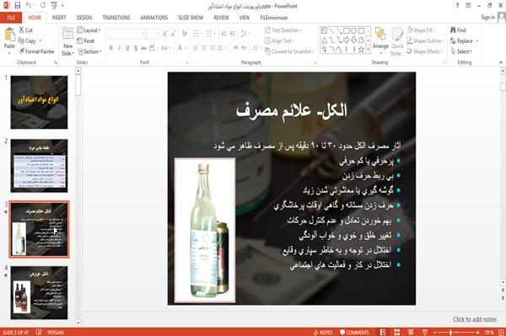This screenshot has width=506, height=336.
Task: Expand the Layout dropdown
Action: (x=89, y=30)
